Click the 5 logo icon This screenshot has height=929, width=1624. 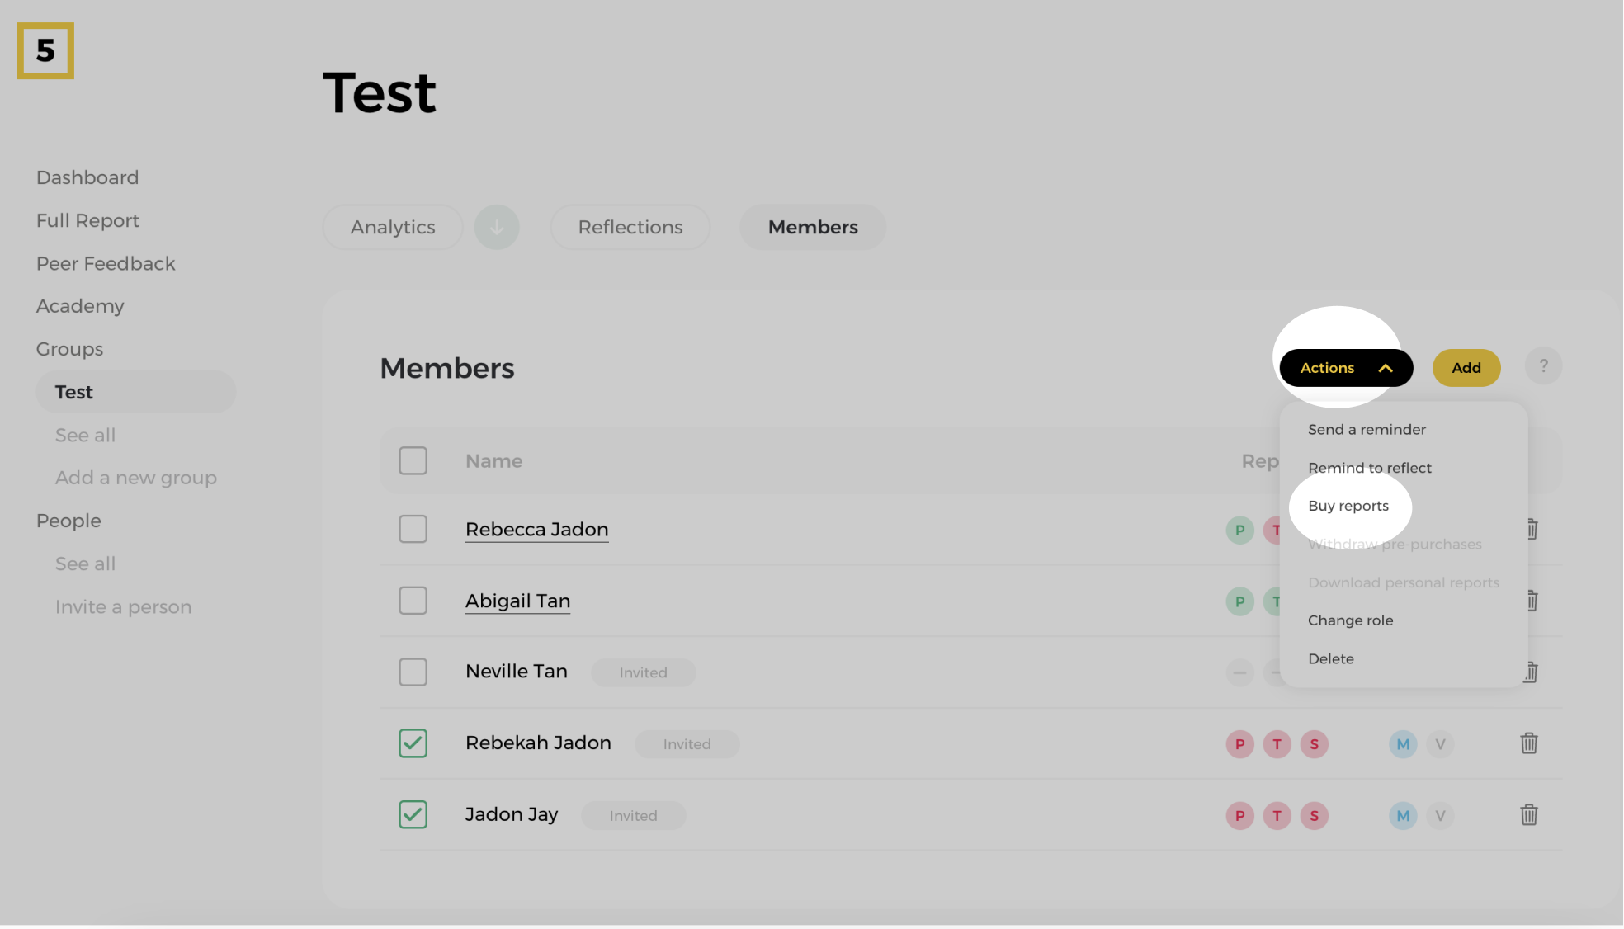[45, 50]
